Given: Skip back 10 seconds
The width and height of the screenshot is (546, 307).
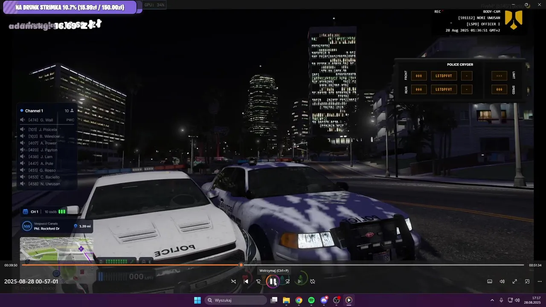Looking at the screenshot, I should [258, 281].
